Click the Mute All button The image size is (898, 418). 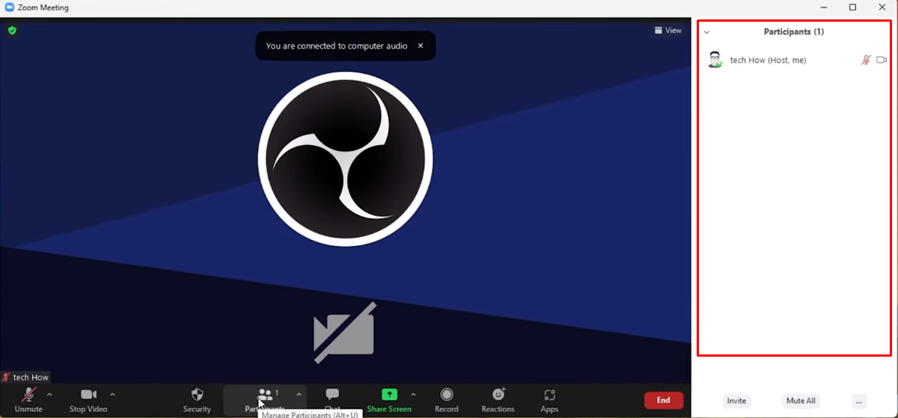[801, 401]
